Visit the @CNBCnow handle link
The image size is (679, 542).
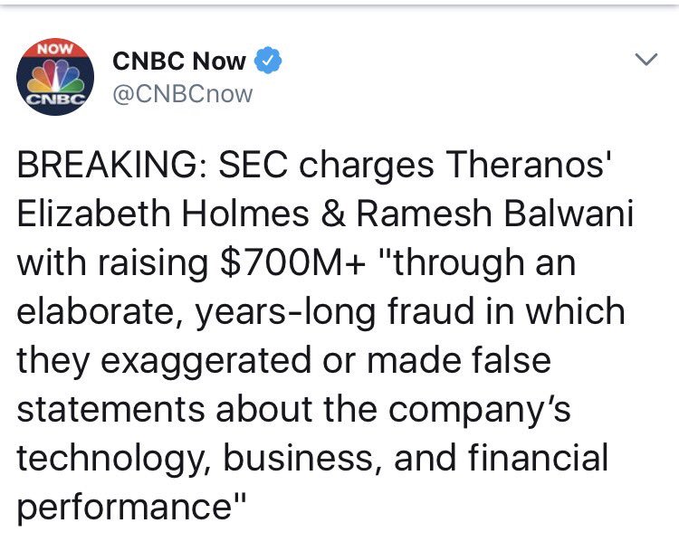coord(183,94)
